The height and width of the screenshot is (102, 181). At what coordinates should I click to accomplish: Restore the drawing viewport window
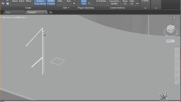click(174, 18)
